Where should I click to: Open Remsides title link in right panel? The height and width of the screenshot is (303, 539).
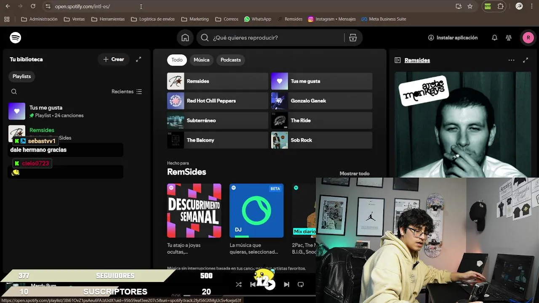tap(417, 60)
